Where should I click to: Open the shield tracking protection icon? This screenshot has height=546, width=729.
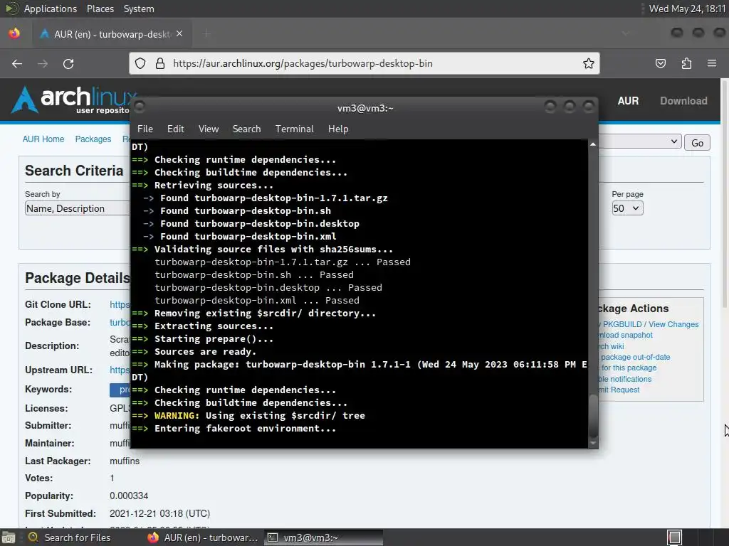(140, 63)
